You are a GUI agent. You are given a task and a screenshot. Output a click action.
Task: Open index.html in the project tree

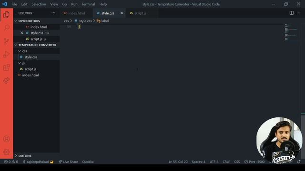pyautogui.click(x=37, y=75)
